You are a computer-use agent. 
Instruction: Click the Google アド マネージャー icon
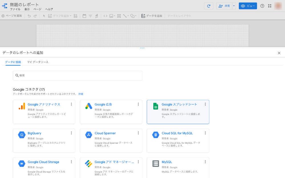pyautogui.click(x=89, y=164)
